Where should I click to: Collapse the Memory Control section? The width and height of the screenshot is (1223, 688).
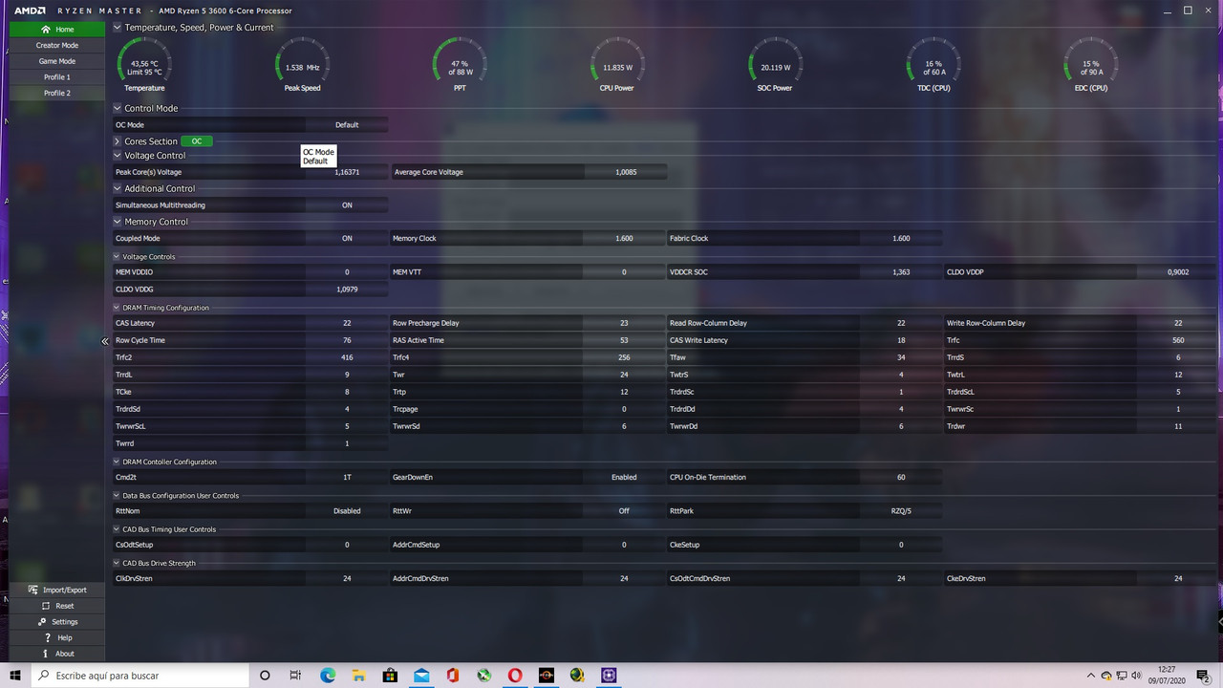point(118,222)
